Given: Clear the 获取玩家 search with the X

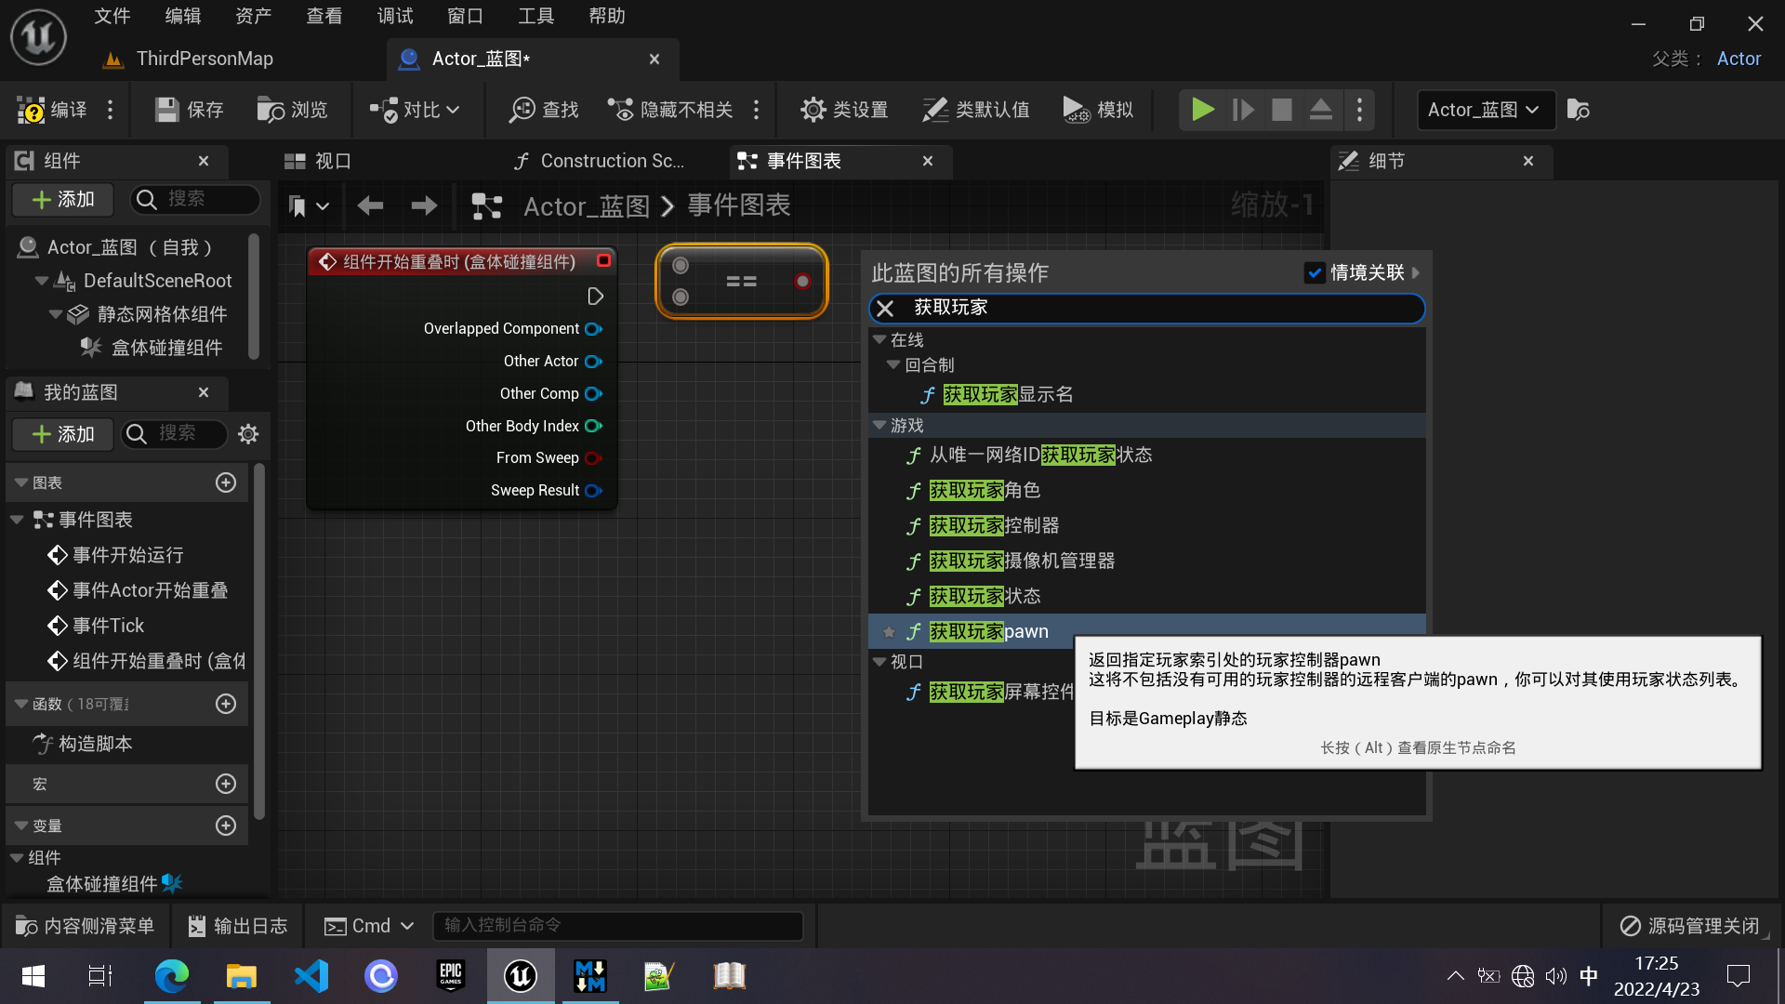Looking at the screenshot, I should [x=884, y=308].
